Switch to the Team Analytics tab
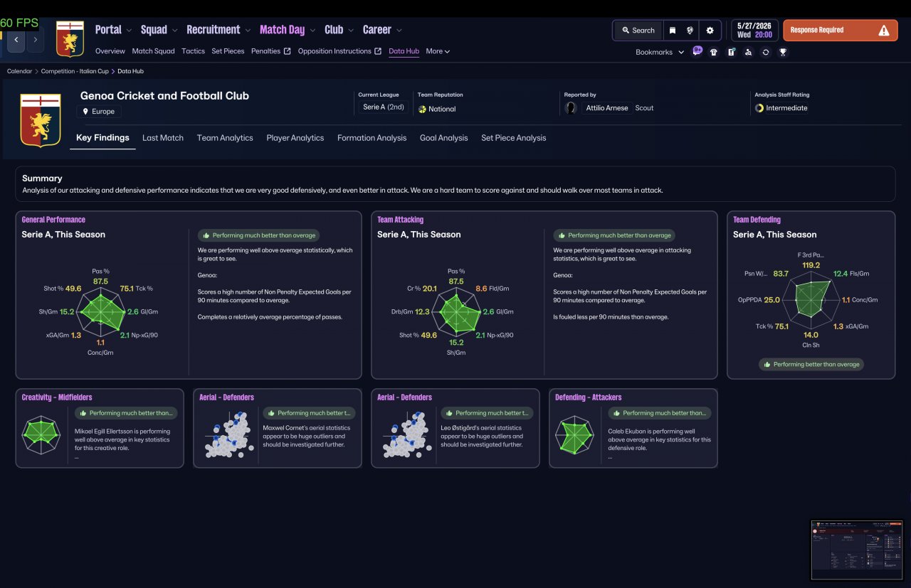Viewport: 911px width, 588px height. coord(225,138)
